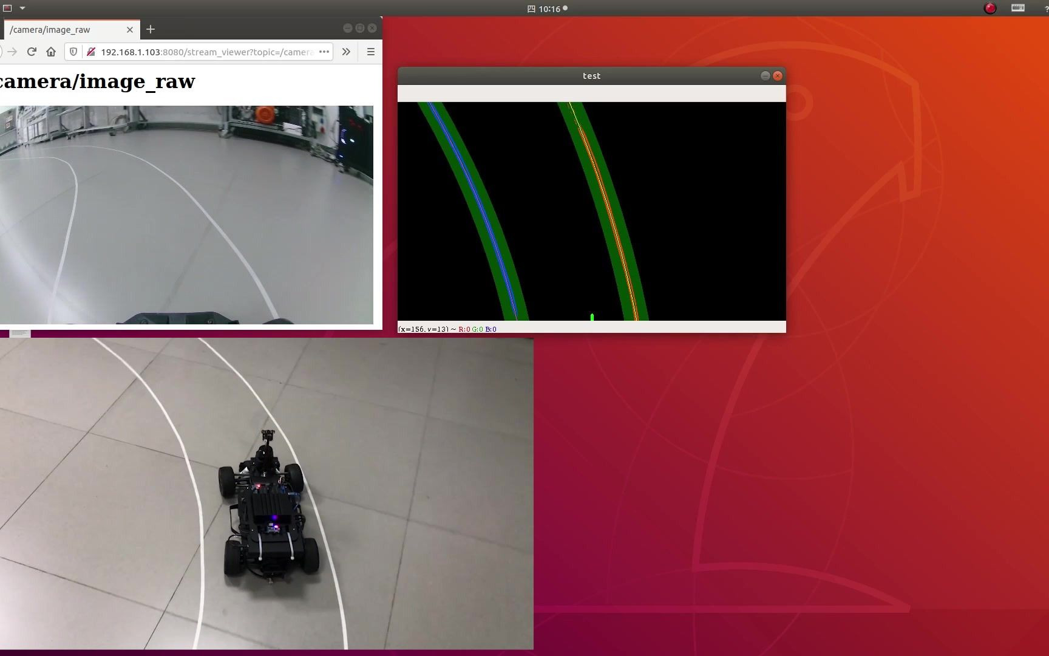This screenshot has height=656, width=1049.
Task: Close the test window
Action: 778,76
